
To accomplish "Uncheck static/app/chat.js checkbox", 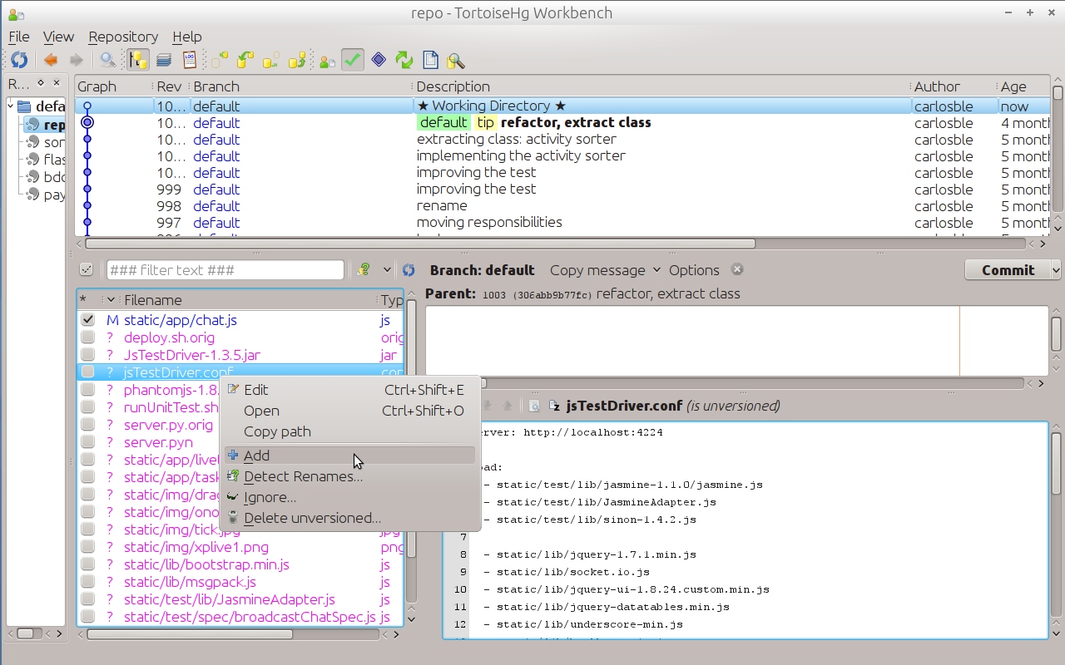I will coord(88,319).
